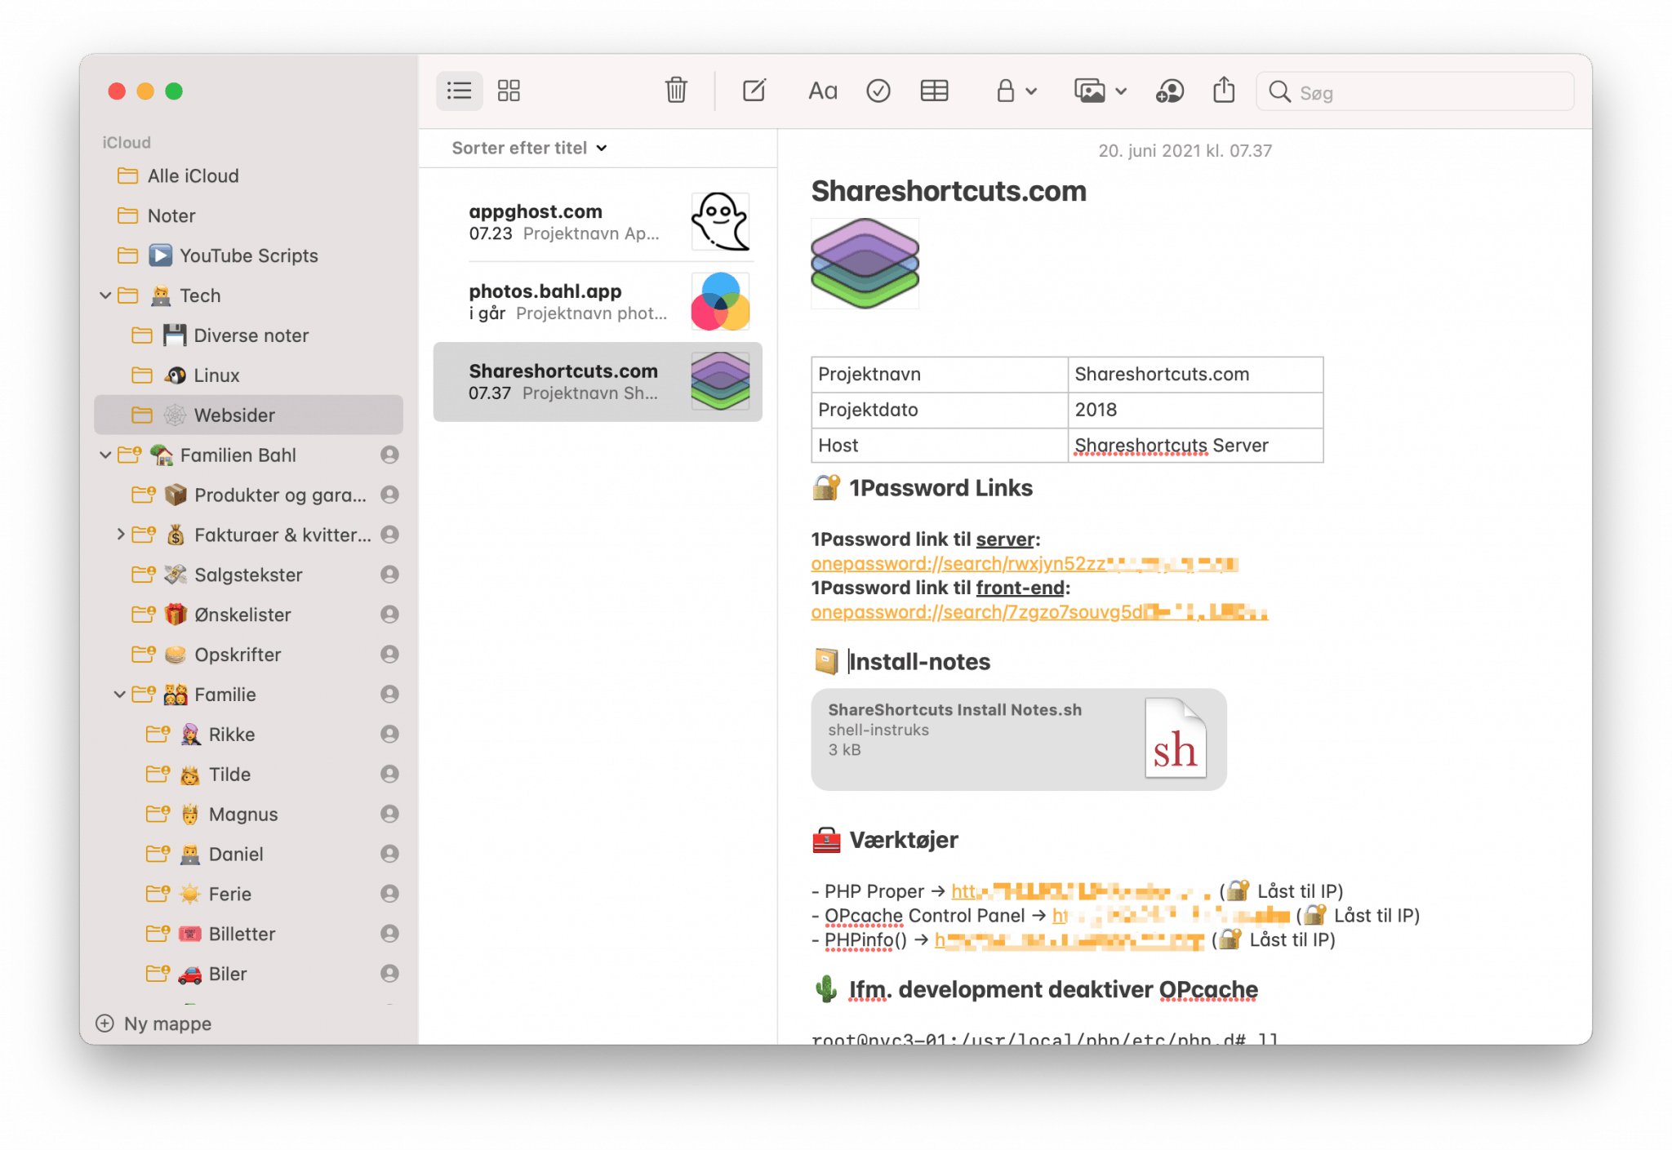Open the Diverse noter folder
1672x1150 pixels.
pos(249,335)
